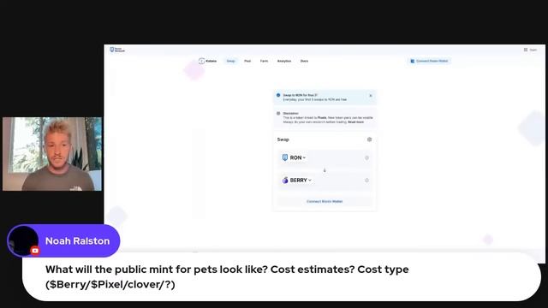Click the blue info icon in the banner
The image size is (548, 308).
click(x=278, y=95)
